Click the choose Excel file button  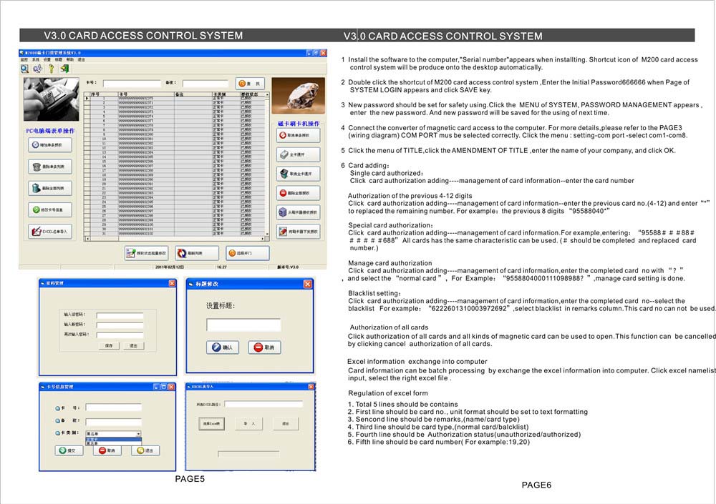pos(211,424)
